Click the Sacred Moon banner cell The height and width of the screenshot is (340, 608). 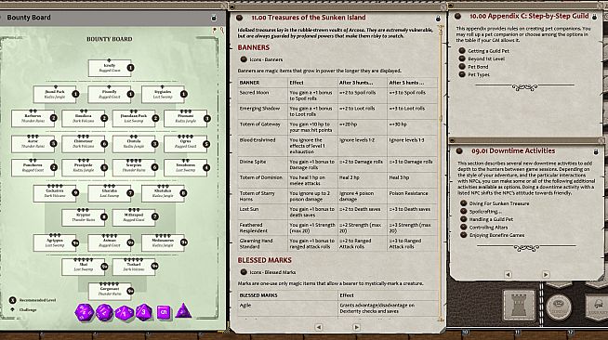(x=262, y=96)
